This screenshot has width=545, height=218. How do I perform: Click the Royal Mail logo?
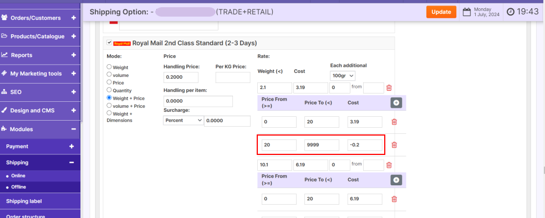click(x=121, y=43)
